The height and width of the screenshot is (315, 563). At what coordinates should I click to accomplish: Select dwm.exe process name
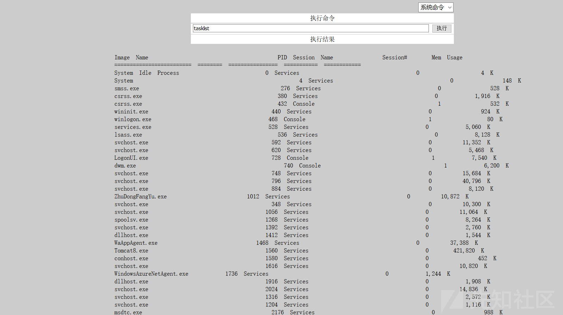tap(125, 166)
